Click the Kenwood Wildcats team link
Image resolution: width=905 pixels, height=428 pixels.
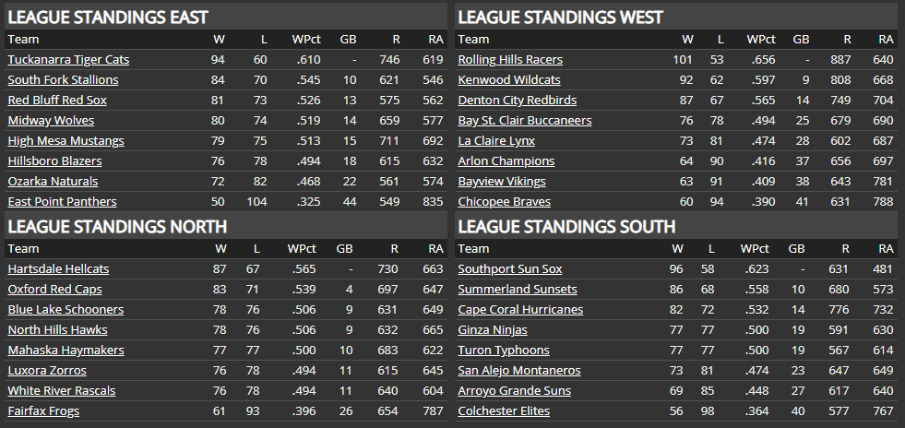(x=509, y=80)
